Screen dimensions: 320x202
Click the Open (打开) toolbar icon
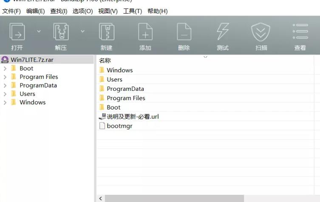tap(17, 31)
